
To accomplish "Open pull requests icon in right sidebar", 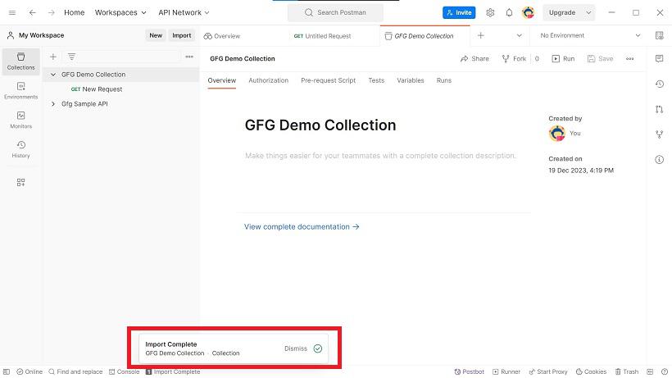I will [659, 109].
